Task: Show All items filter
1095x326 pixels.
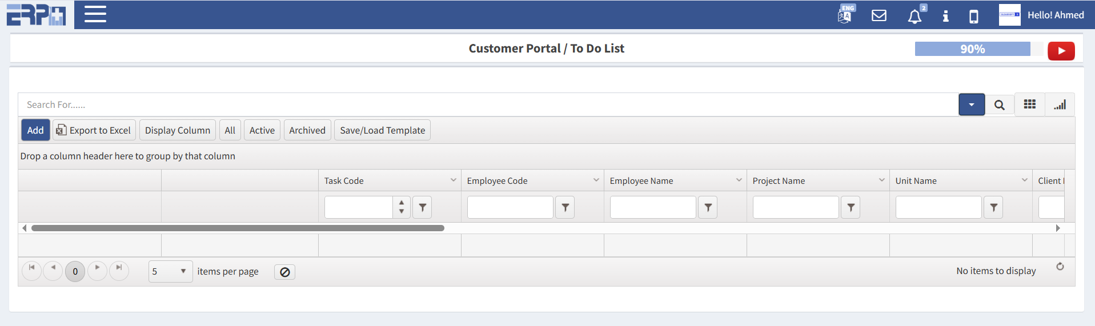Action: (x=230, y=130)
